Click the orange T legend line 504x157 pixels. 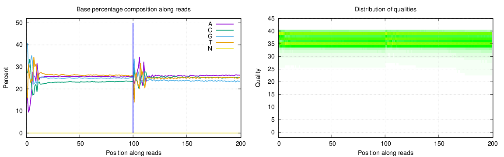pos(224,42)
